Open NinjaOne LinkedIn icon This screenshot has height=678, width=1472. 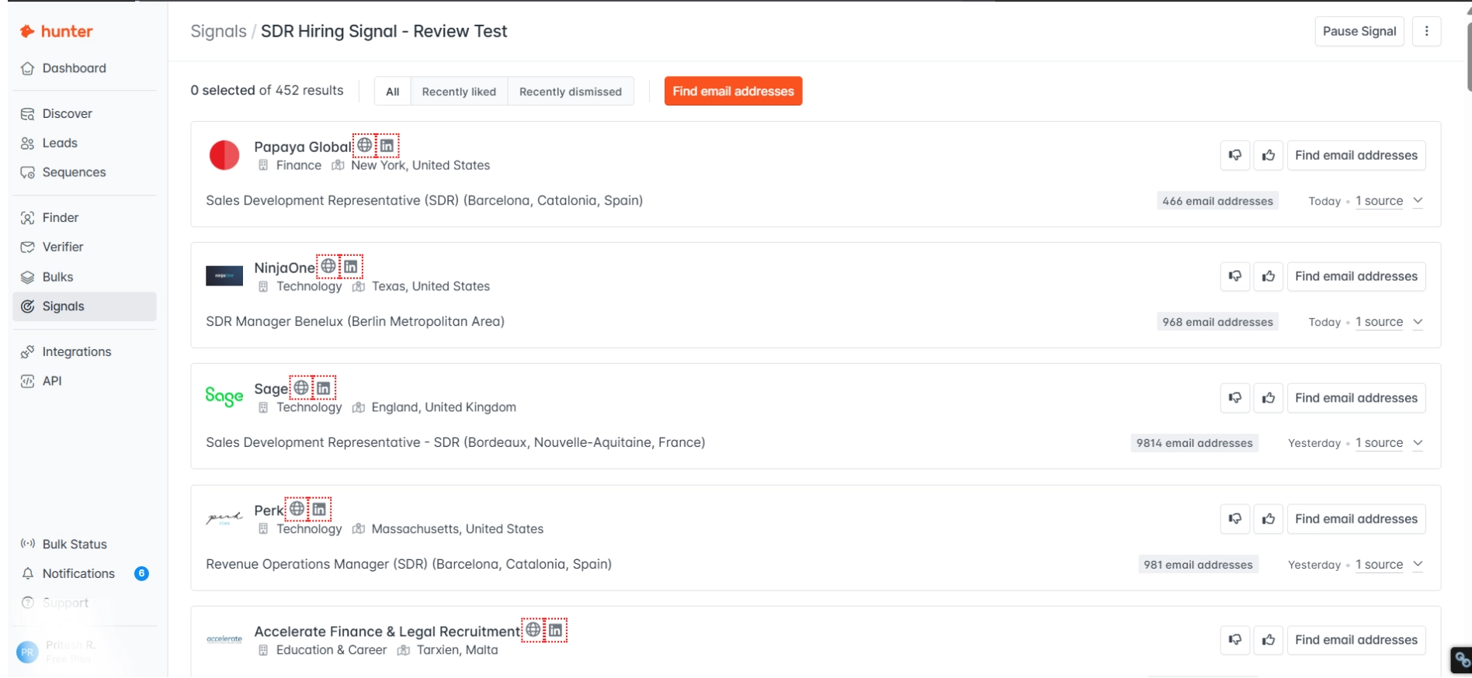pos(351,266)
